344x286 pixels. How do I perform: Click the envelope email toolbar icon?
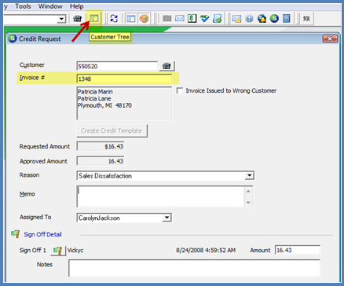(x=180, y=19)
